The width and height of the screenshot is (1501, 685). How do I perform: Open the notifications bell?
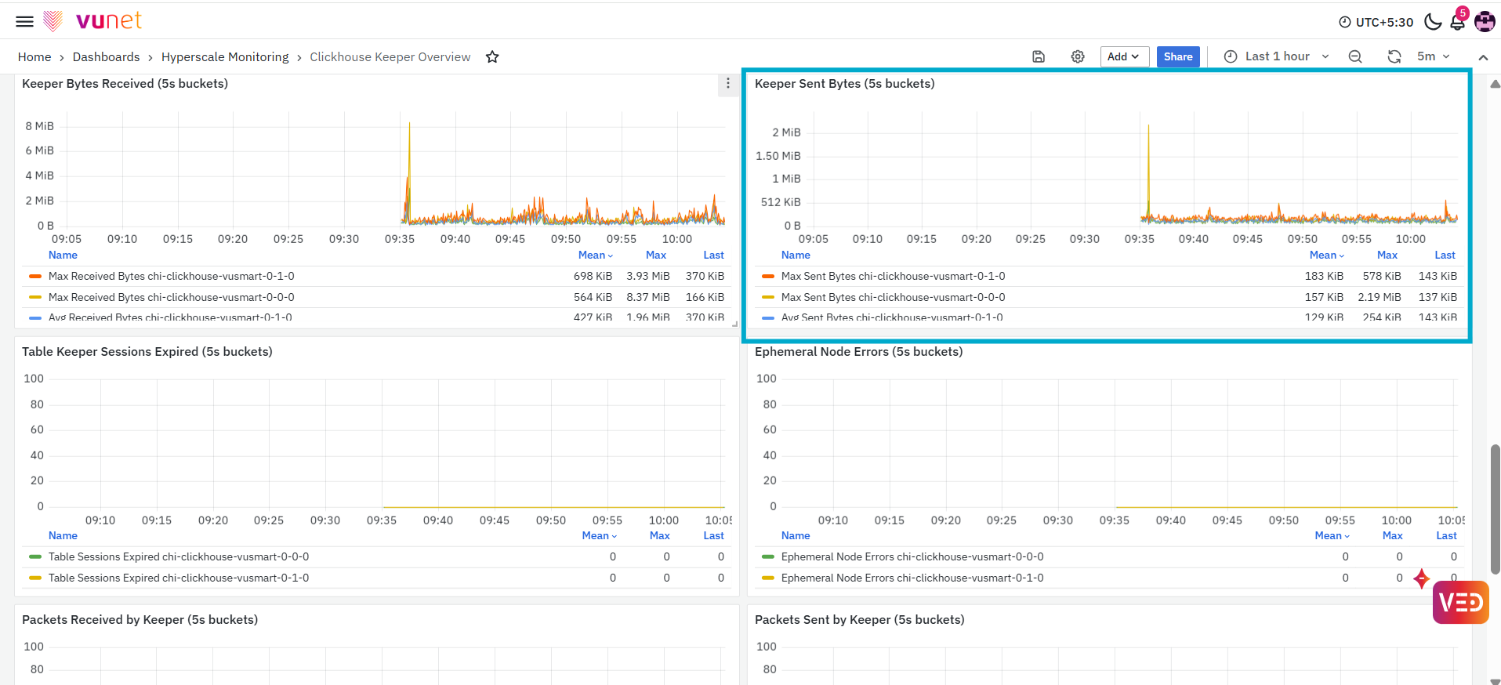(1458, 21)
